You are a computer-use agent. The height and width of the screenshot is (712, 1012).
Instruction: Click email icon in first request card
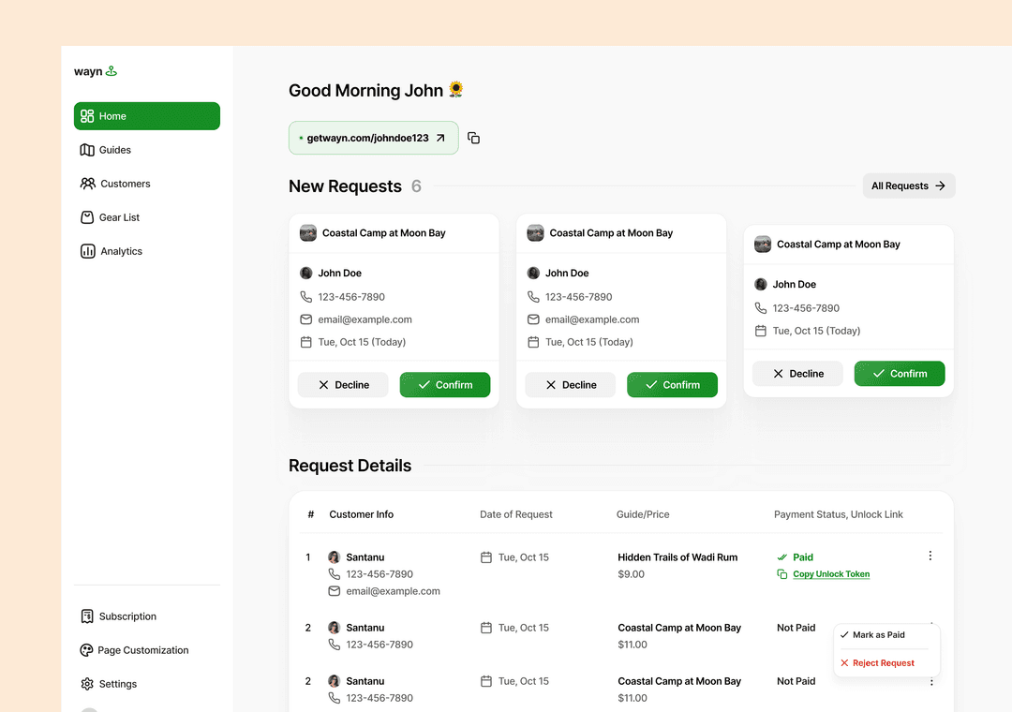pos(305,319)
